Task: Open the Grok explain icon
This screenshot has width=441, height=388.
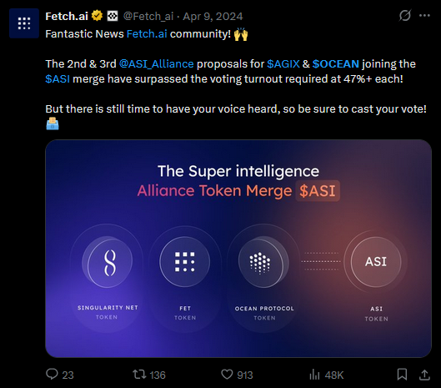Action: pyautogui.click(x=405, y=16)
